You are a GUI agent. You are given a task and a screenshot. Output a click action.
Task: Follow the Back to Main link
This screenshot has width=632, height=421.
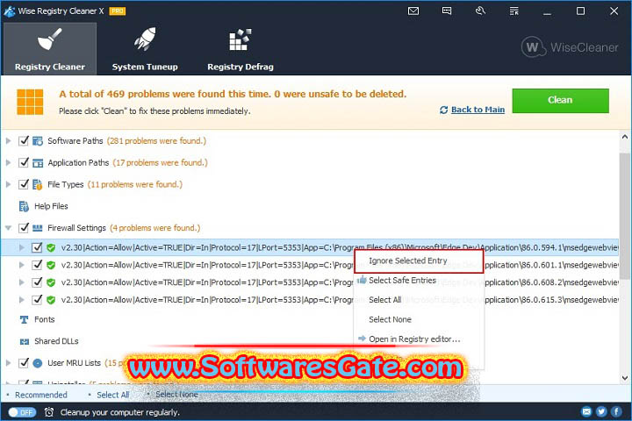tap(478, 110)
